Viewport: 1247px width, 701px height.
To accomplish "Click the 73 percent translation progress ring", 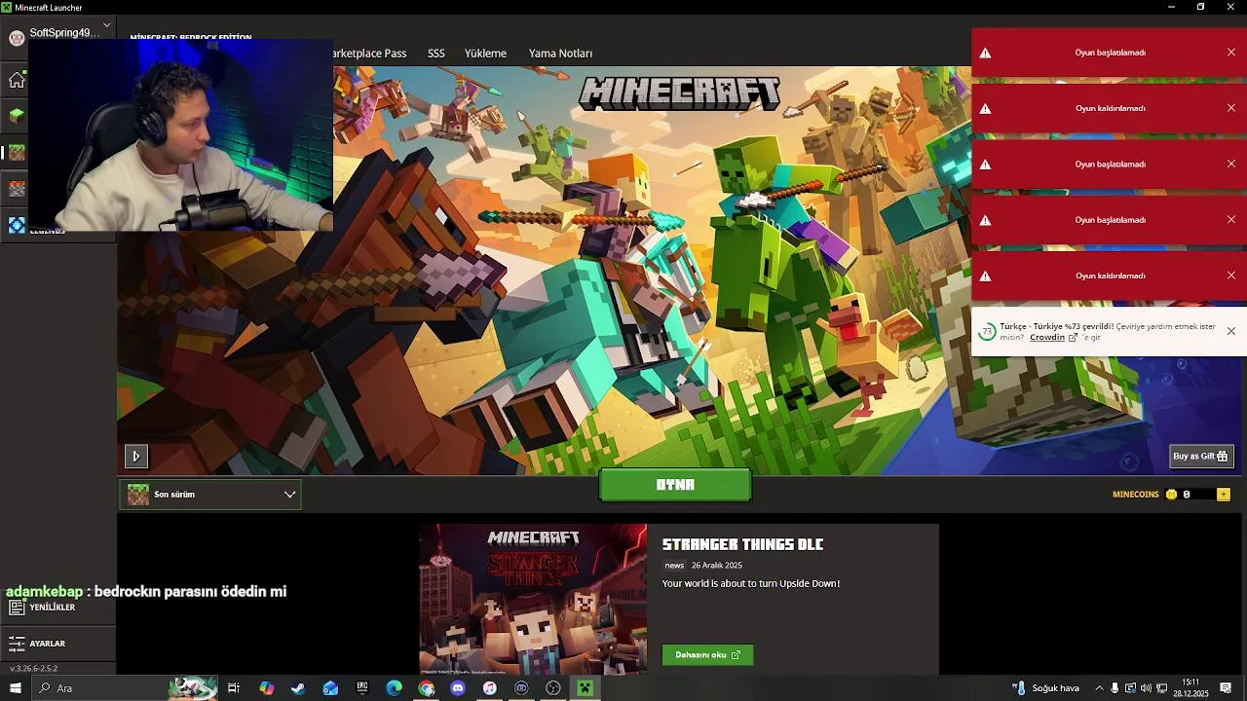I will tap(987, 332).
